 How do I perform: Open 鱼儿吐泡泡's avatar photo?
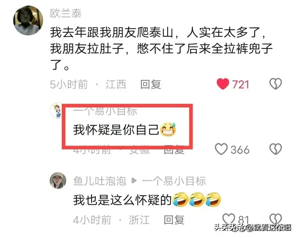[x=58, y=180]
